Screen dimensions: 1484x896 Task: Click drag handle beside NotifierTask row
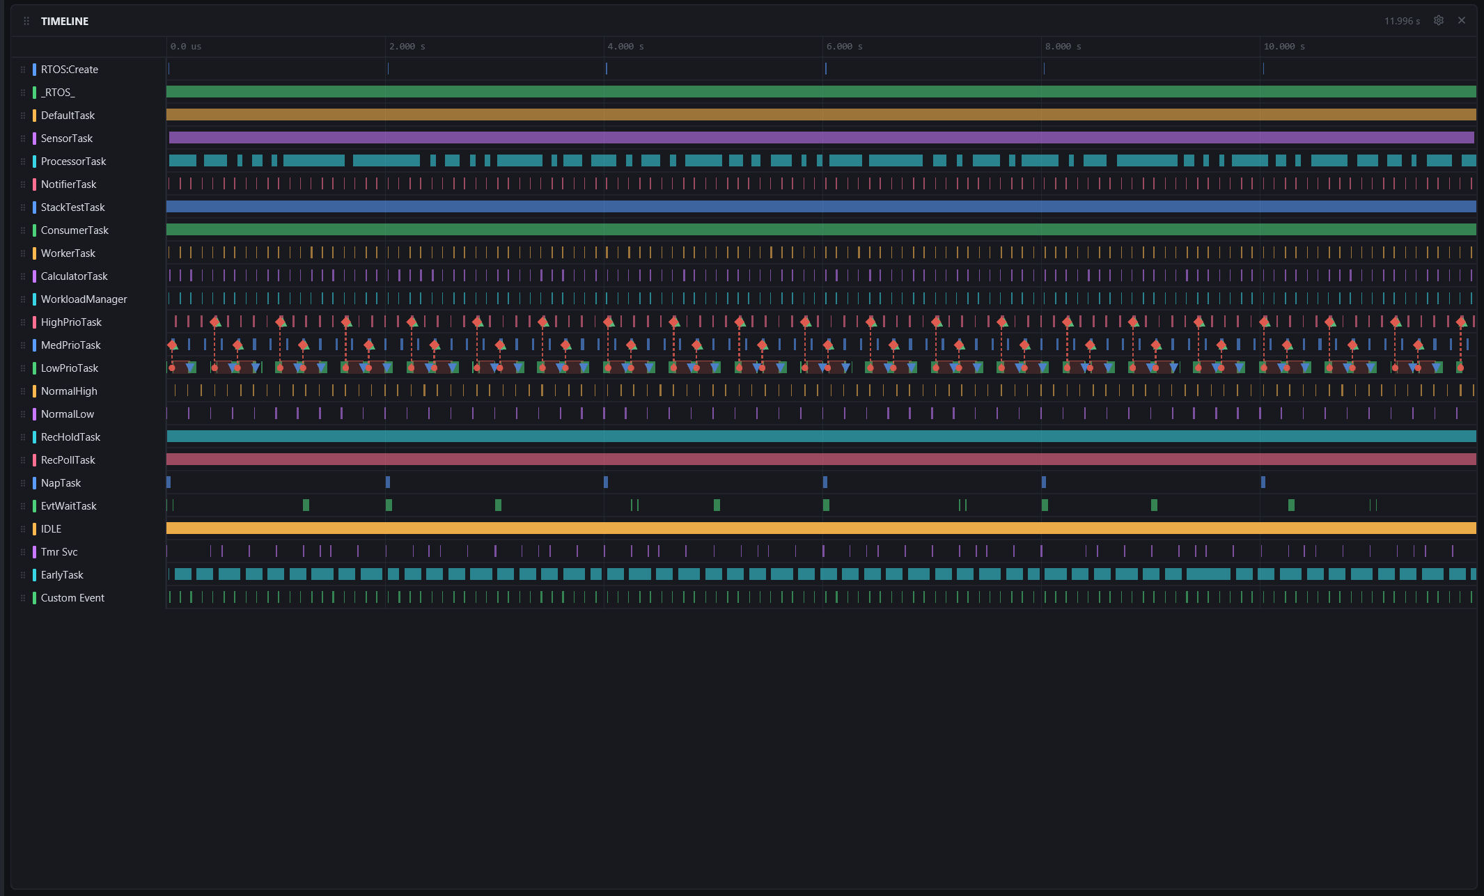(x=23, y=184)
